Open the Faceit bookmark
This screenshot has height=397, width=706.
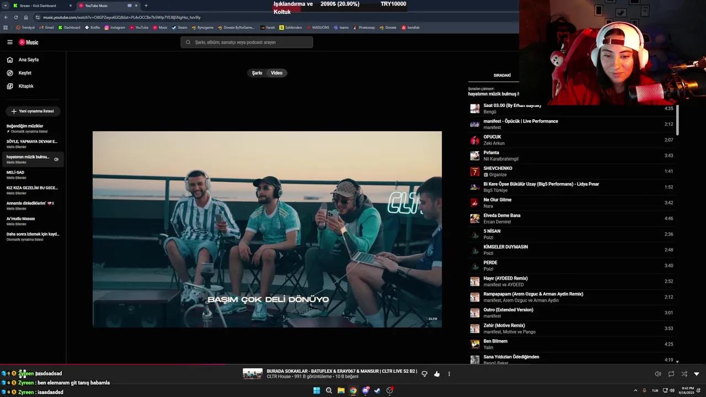[x=268, y=28]
